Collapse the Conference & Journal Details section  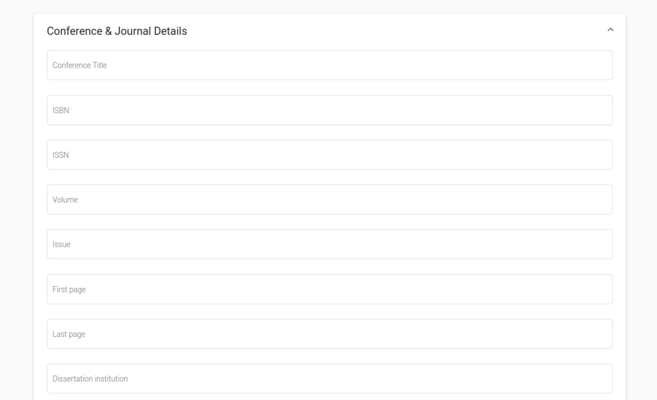click(610, 30)
